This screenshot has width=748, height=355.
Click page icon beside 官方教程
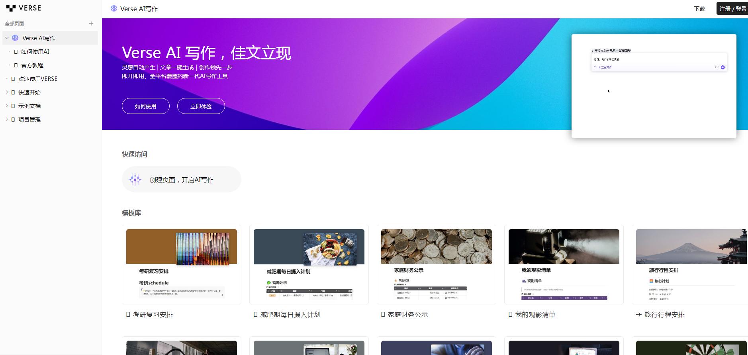pos(16,65)
